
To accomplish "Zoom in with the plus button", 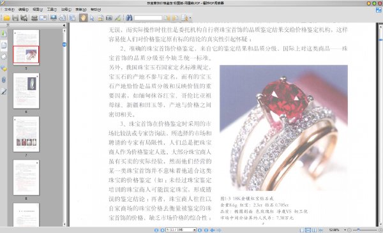I will pyautogui.click(x=380, y=230).
